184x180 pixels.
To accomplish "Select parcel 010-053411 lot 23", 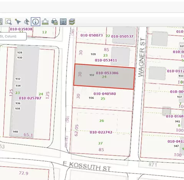I will click(106, 60).
